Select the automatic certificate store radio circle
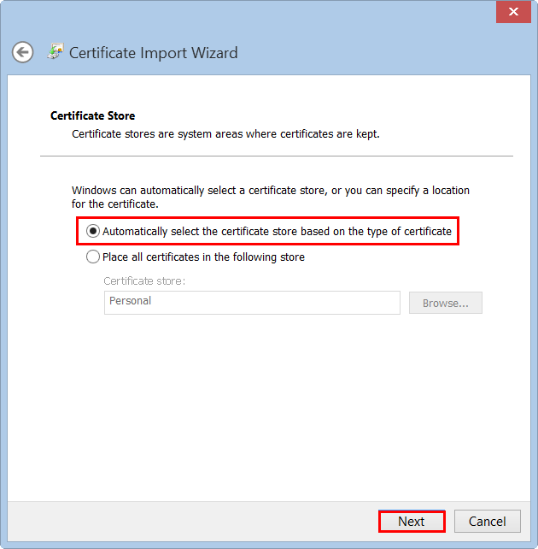The width and height of the screenshot is (538, 549). coord(93,232)
